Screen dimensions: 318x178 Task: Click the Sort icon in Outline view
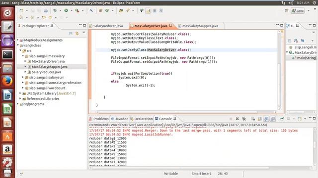(x=296, y=41)
